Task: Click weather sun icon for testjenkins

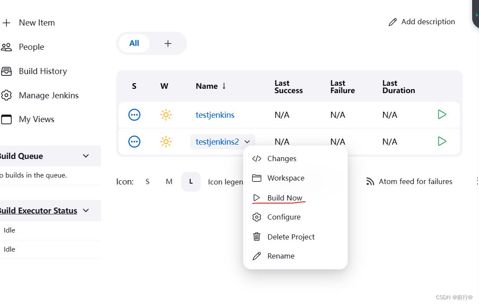Action: (x=166, y=115)
